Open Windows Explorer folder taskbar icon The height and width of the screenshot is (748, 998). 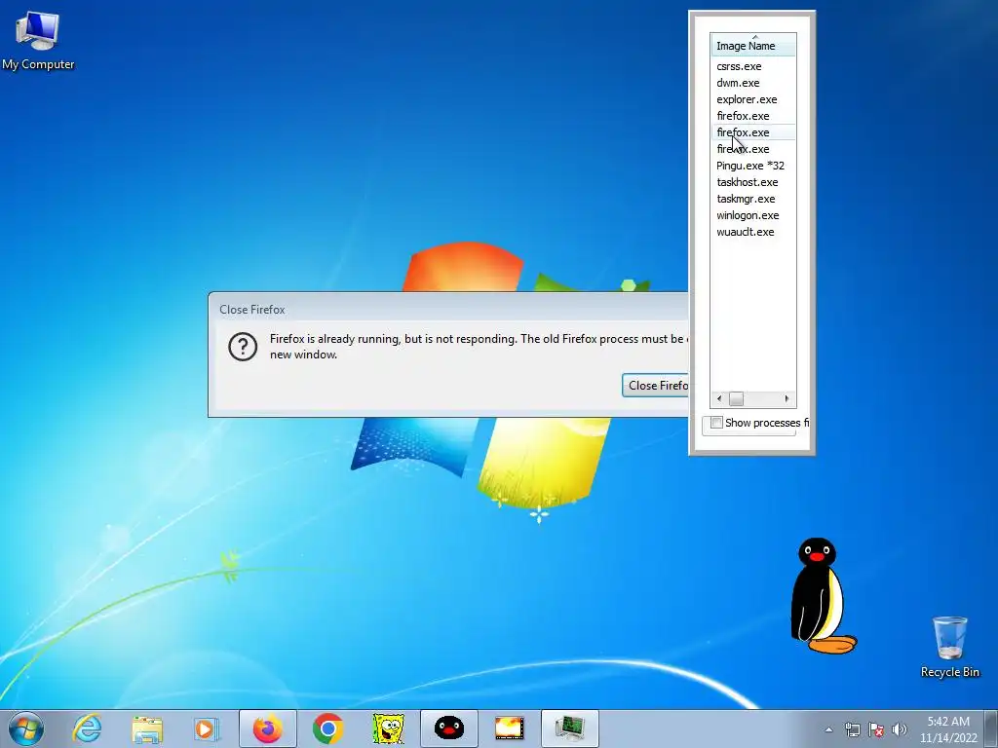(147, 729)
